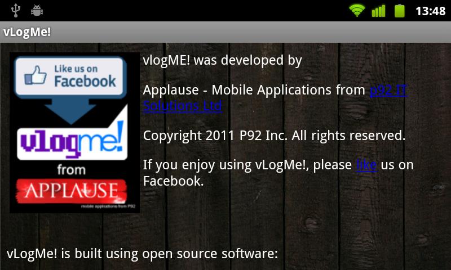
Task: Open the p92 IT link
Action: pos(388,90)
